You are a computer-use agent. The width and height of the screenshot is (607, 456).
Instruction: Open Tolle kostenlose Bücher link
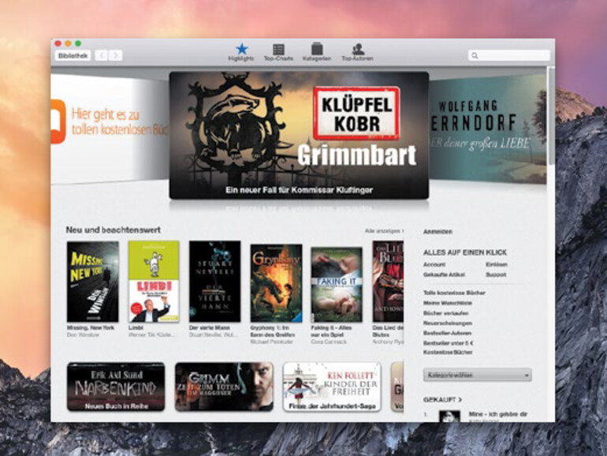click(454, 293)
